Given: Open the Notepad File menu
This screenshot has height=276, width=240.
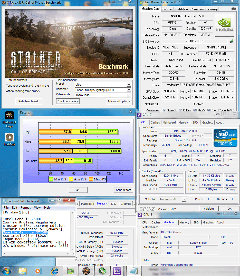Looking at the screenshot, I should (x=6, y=208).
